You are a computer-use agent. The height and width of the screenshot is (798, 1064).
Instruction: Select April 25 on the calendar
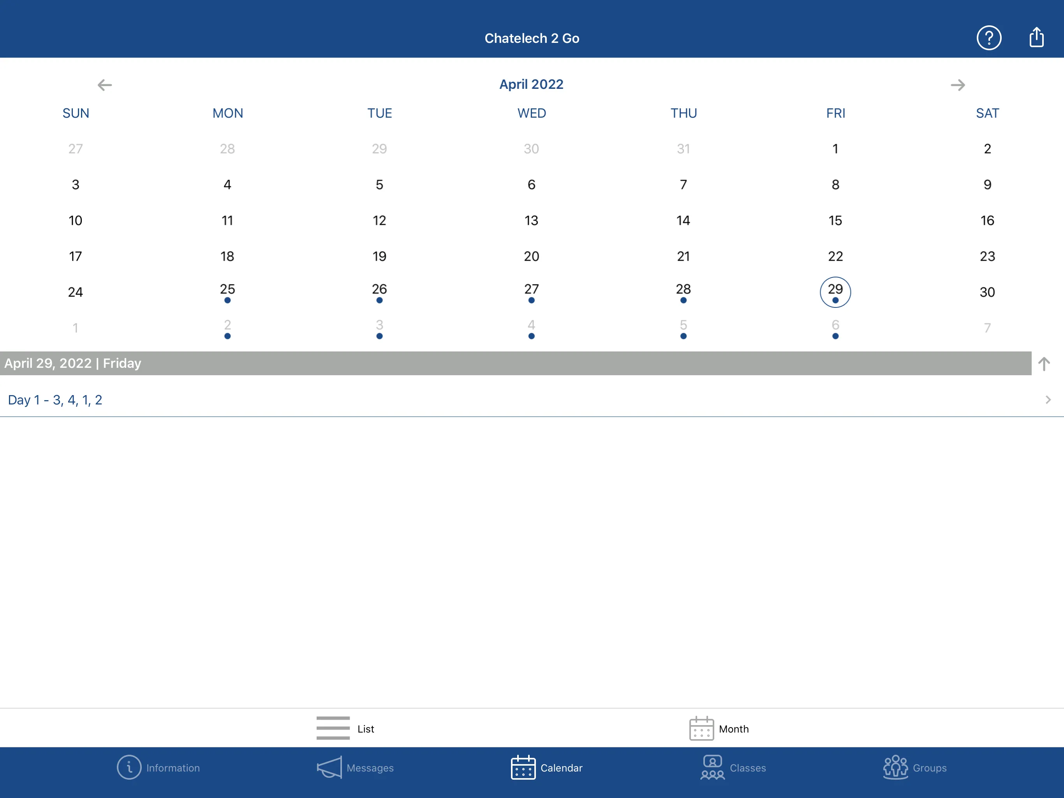[227, 292]
